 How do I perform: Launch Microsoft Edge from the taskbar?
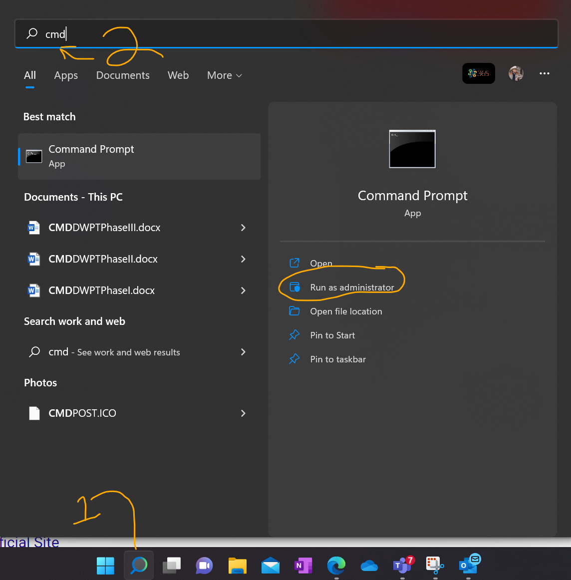[x=336, y=565]
